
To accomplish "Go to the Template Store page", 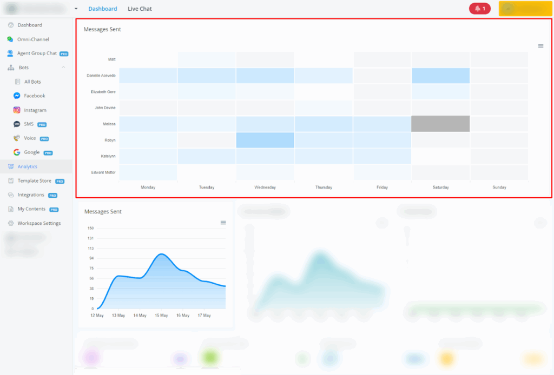I will click(34, 181).
